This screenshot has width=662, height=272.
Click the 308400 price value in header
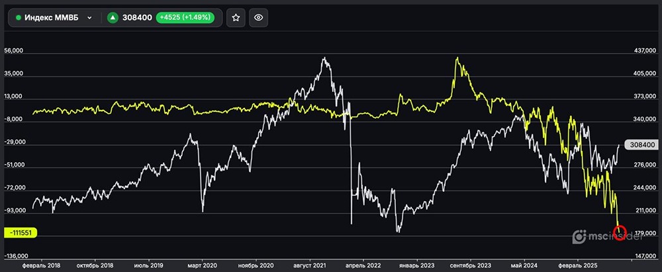(137, 18)
